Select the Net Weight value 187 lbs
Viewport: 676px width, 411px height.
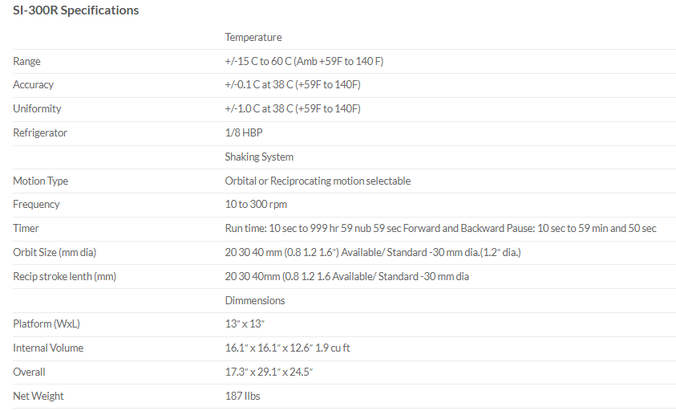[242, 397]
